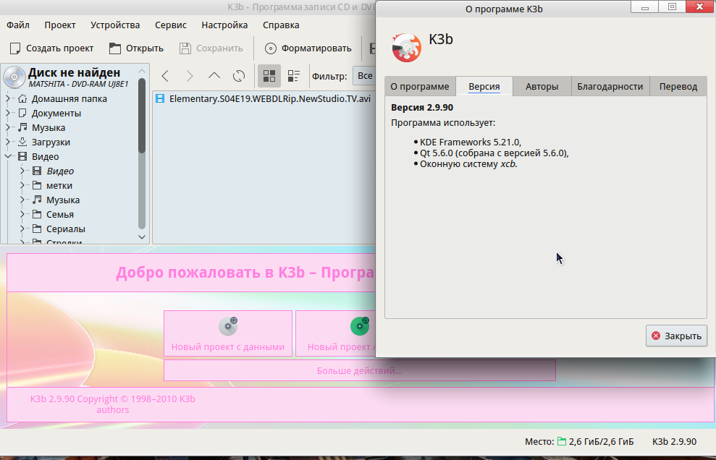Click the Новый проект audio button
The image size is (716, 460).
[336, 333]
